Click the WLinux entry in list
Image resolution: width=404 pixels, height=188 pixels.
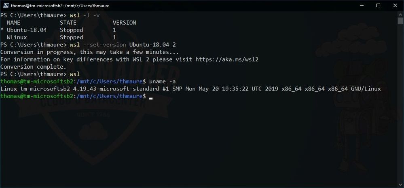pos(17,37)
